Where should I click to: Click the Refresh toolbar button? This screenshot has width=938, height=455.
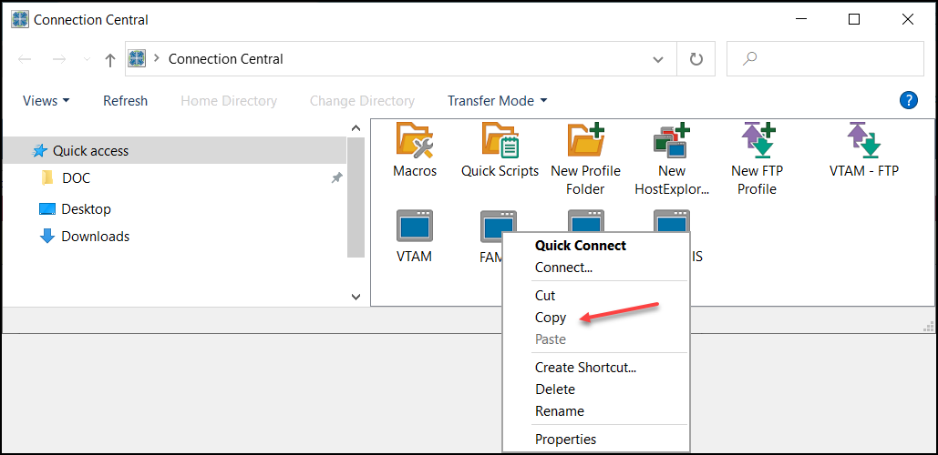125,101
